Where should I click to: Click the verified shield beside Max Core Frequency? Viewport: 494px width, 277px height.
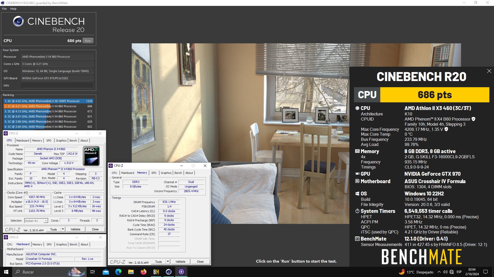[446, 129]
